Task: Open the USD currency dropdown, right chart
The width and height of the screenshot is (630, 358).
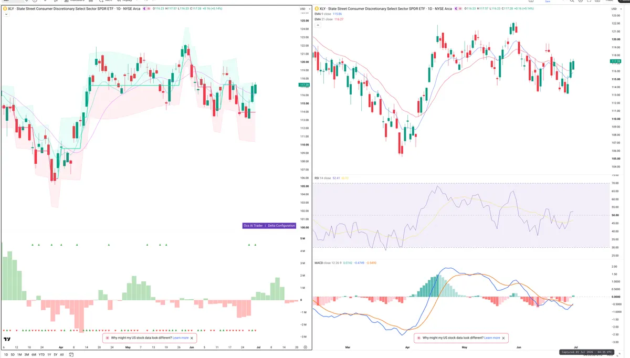Action: (x=616, y=9)
